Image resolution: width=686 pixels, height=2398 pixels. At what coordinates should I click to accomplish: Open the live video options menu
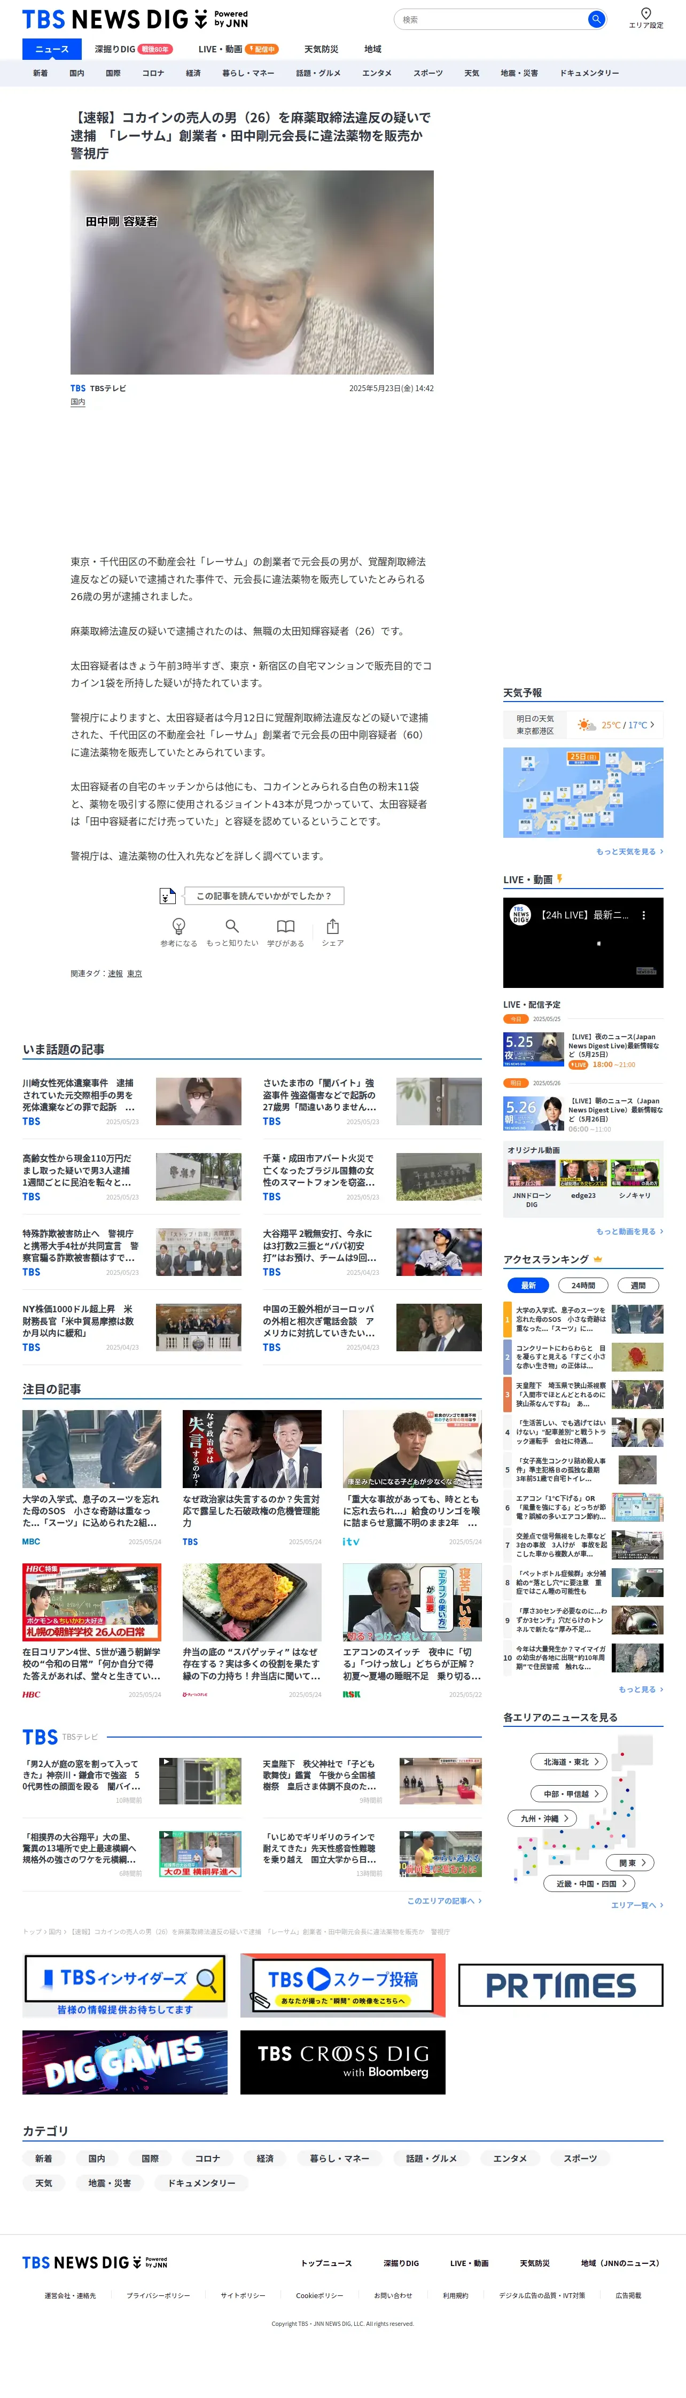click(x=643, y=915)
